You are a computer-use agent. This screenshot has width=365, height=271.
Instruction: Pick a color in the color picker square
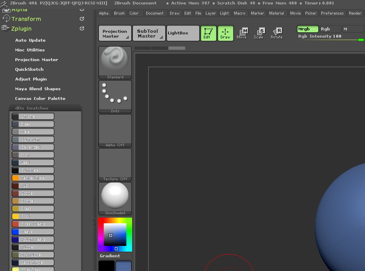(x=115, y=235)
